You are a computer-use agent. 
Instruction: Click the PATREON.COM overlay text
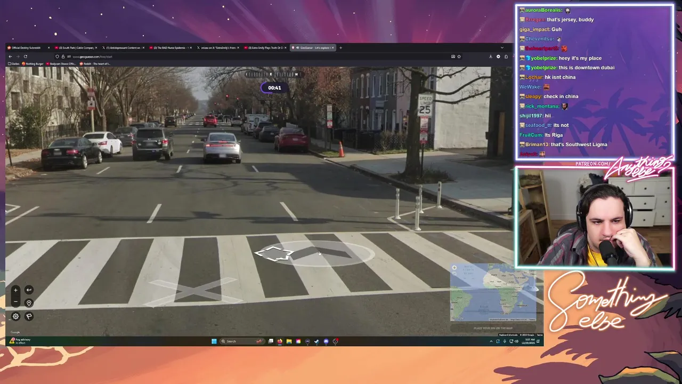[593, 164]
